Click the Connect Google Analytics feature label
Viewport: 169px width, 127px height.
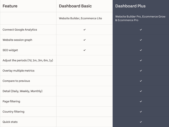click(20, 30)
